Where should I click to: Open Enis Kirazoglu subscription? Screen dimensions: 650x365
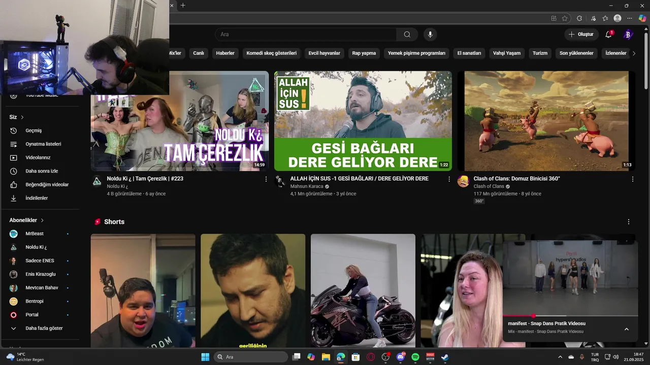[41, 274]
